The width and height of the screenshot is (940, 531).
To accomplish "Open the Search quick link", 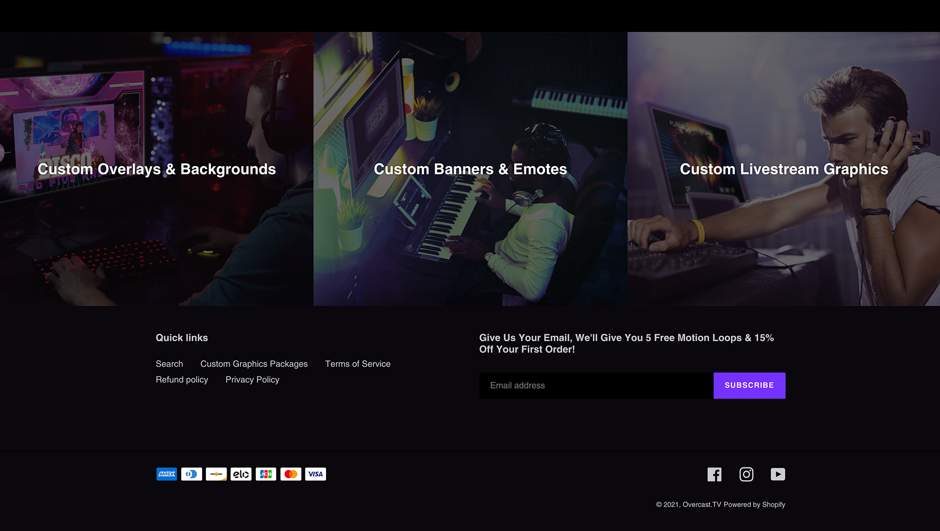I will pyautogui.click(x=169, y=364).
